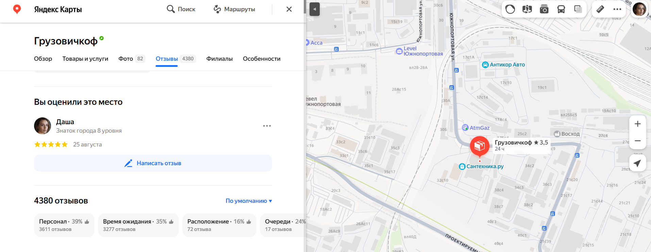Select AtmGaz on the map
Image resolution: width=651 pixels, height=252 pixels.
pos(476,128)
